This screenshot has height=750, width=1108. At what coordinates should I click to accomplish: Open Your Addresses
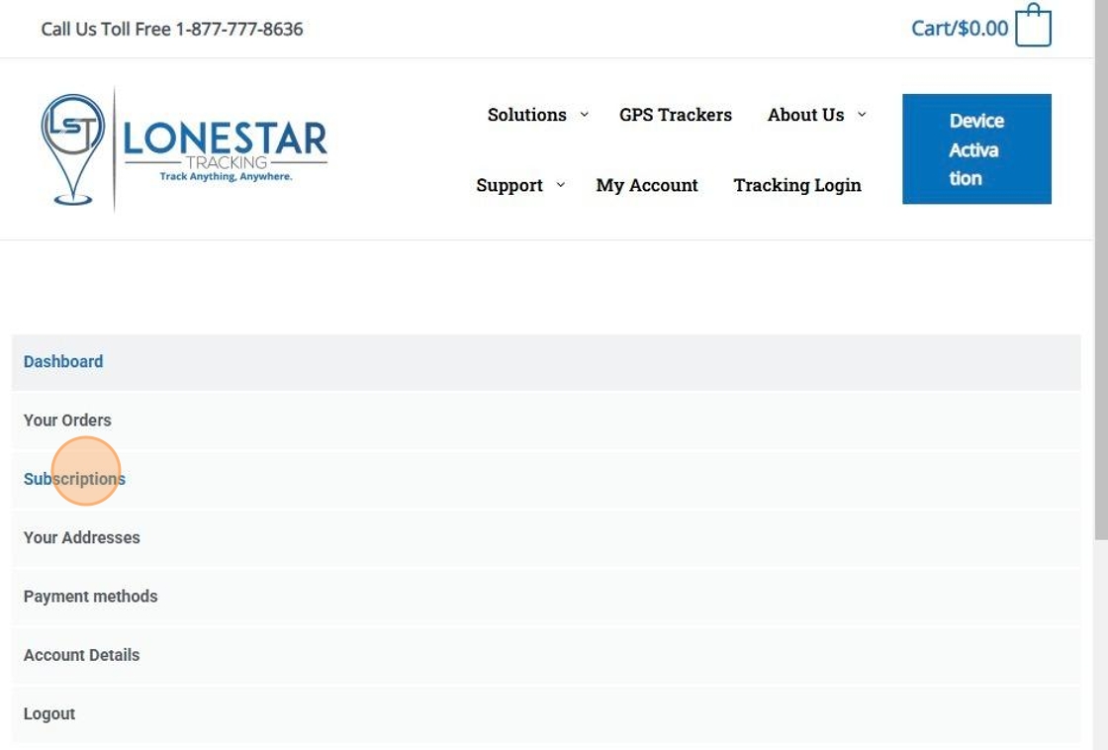click(x=546, y=538)
